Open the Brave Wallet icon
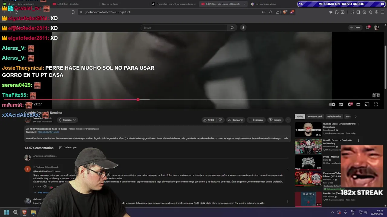 (364, 12)
